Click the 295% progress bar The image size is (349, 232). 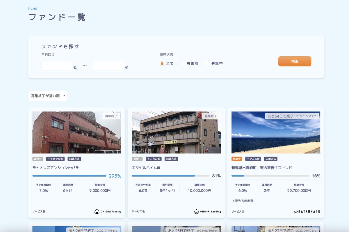[69, 176]
